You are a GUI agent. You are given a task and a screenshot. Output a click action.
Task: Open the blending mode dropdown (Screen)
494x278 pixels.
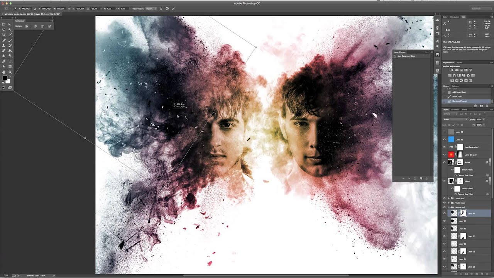(455, 119)
